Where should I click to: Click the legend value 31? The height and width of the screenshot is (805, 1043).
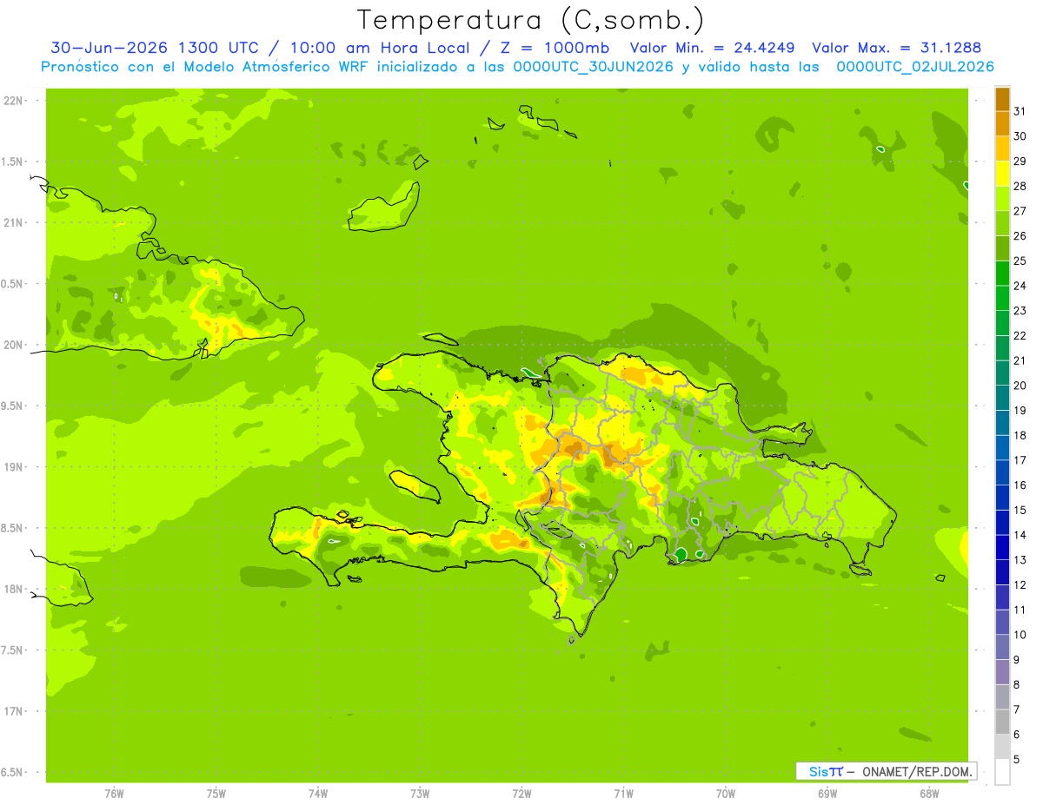pos(1020,111)
